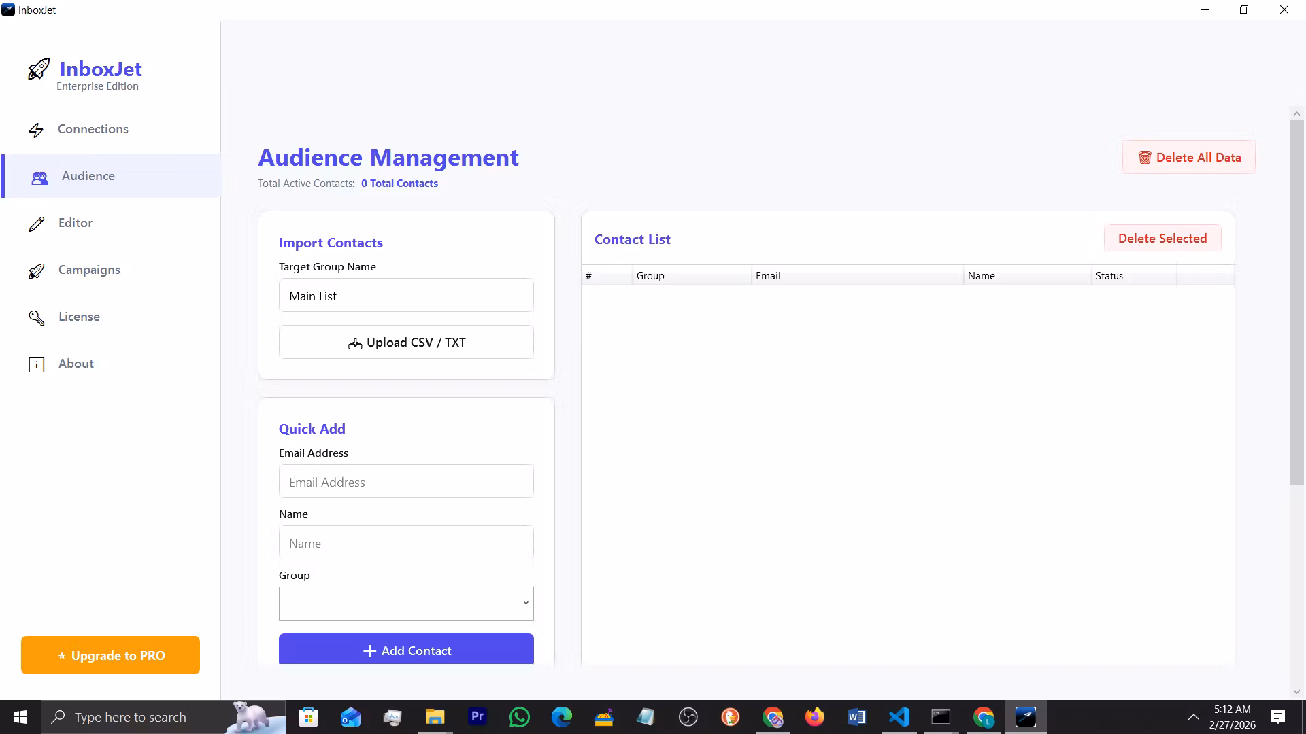
Task: Click the 0 Total Contacts text
Action: click(399, 183)
